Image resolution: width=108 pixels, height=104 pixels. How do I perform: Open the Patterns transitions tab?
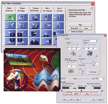pos(36,8)
